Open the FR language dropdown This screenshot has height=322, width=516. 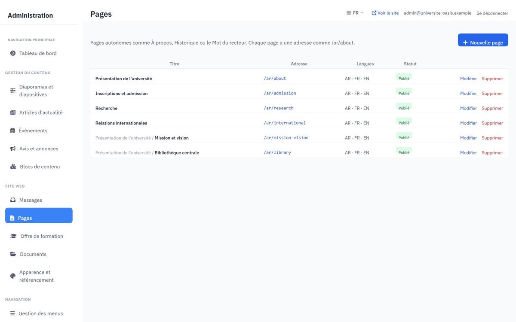pos(355,13)
